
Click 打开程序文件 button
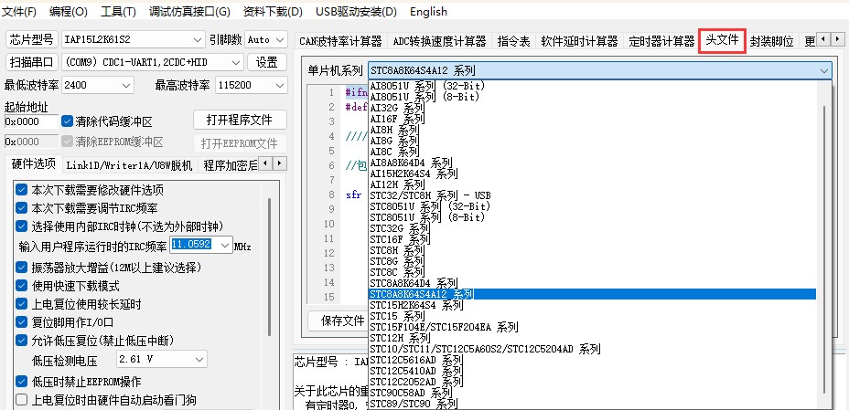point(240,120)
